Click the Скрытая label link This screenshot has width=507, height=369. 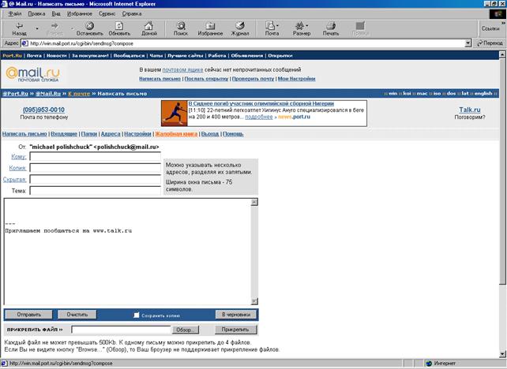click(x=14, y=180)
